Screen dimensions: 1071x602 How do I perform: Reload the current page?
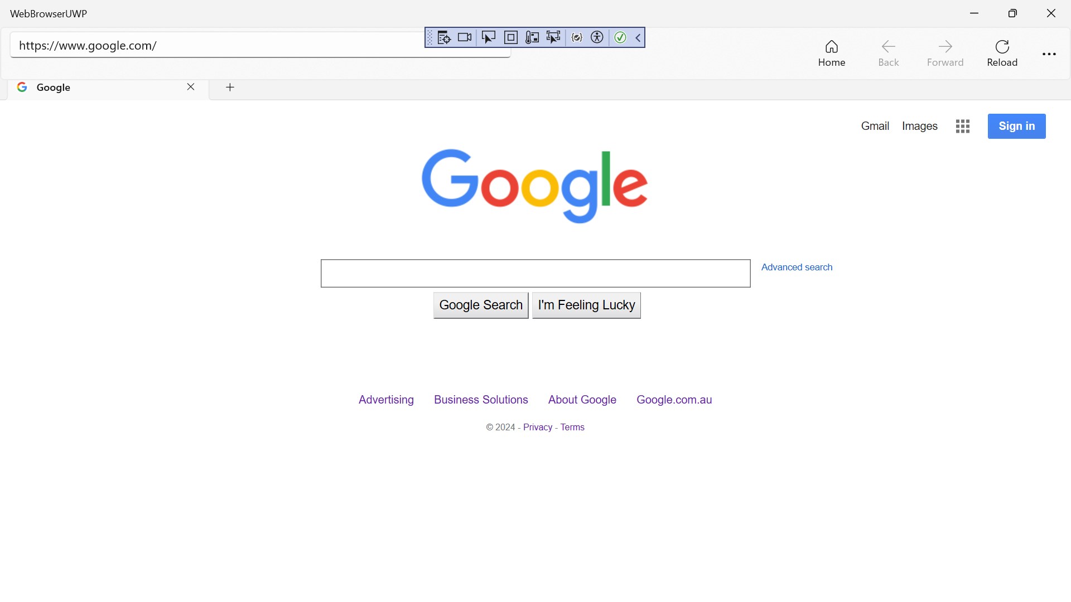click(1002, 54)
